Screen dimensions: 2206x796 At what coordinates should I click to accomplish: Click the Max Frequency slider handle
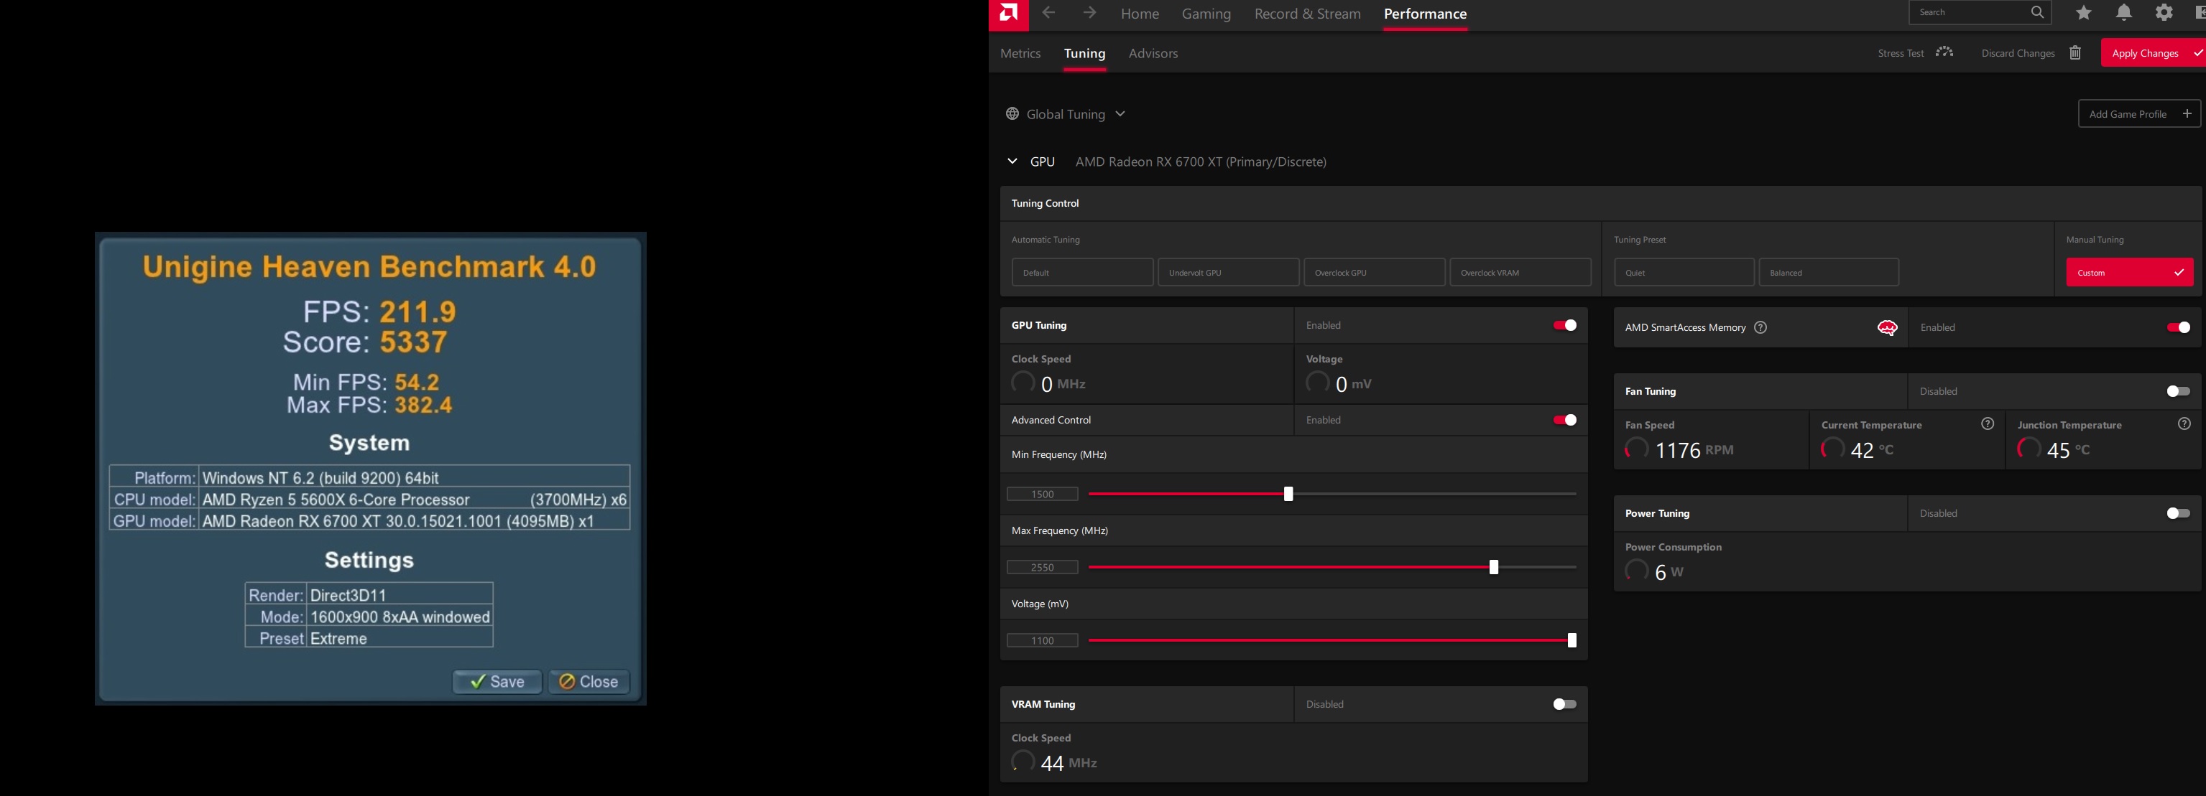[x=1495, y=566]
